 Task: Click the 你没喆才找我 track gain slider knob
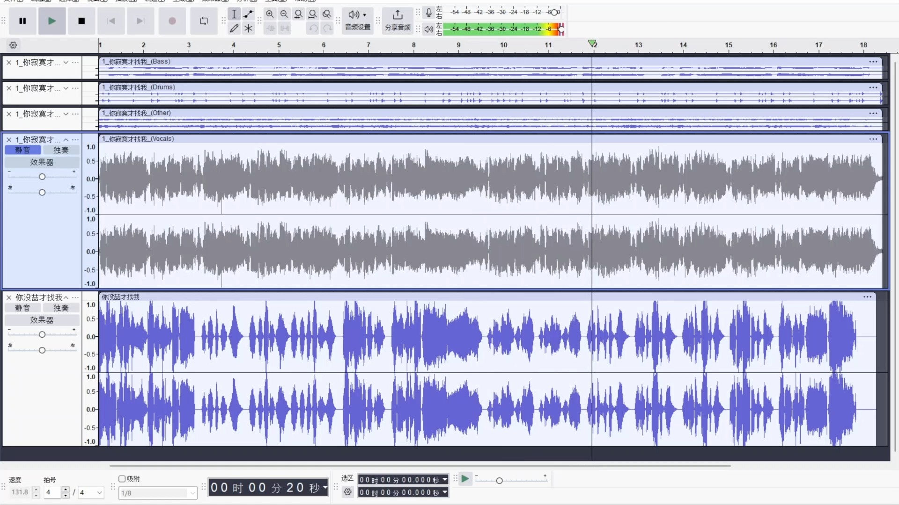[x=42, y=335]
